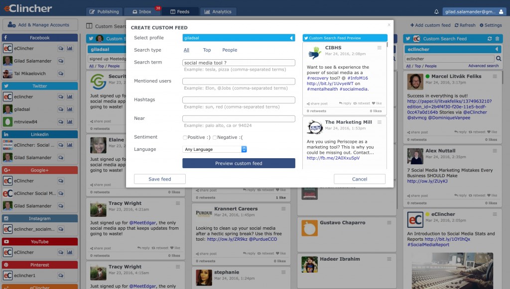Close the Create Custom Feed dialog
This screenshot has width=510, height=289.
[x=389, y=25]
